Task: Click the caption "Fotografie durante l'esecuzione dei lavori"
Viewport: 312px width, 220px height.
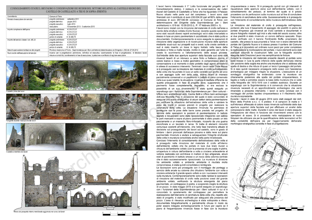Action: 21,120
